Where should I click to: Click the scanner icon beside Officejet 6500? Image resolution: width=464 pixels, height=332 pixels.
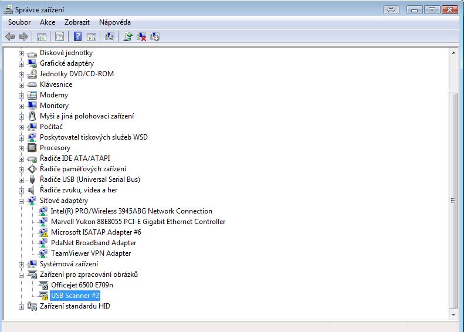43,285
